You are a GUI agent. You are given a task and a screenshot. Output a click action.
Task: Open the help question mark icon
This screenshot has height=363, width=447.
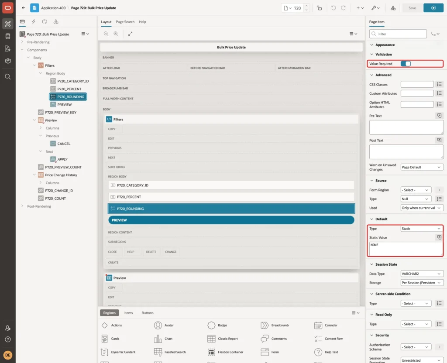pyautogui.click(x=8, y=339)
